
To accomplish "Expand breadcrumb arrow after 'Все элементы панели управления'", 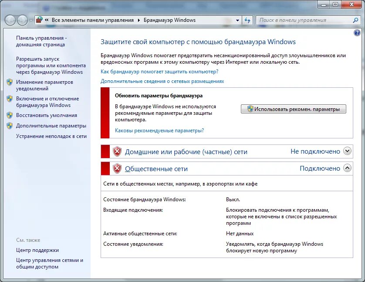I will 139,20.
